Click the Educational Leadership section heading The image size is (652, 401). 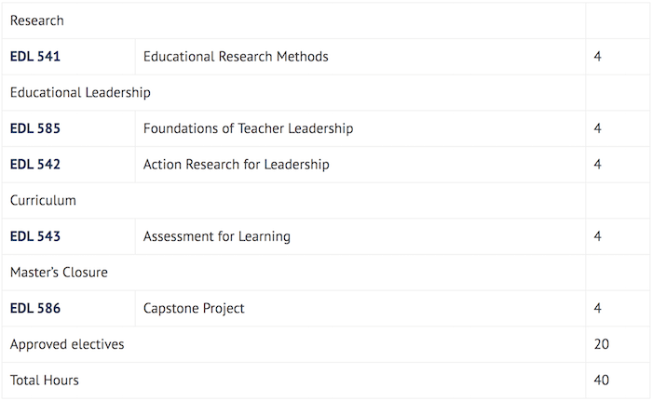80,93
